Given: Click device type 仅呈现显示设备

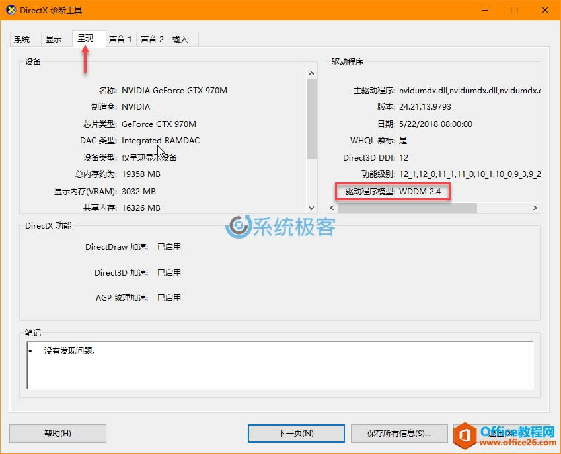Looking at the screenshot, I should pos(149,158).
